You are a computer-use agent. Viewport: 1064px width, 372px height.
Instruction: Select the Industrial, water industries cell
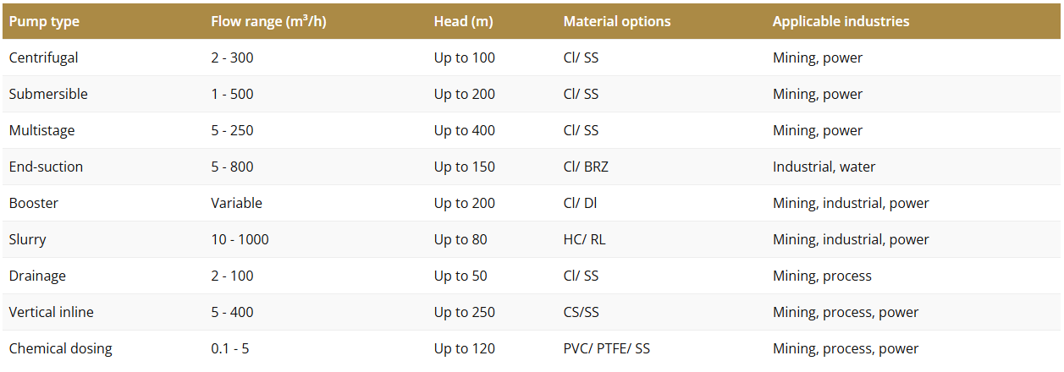pyautogui.click(x=824, y=167)
